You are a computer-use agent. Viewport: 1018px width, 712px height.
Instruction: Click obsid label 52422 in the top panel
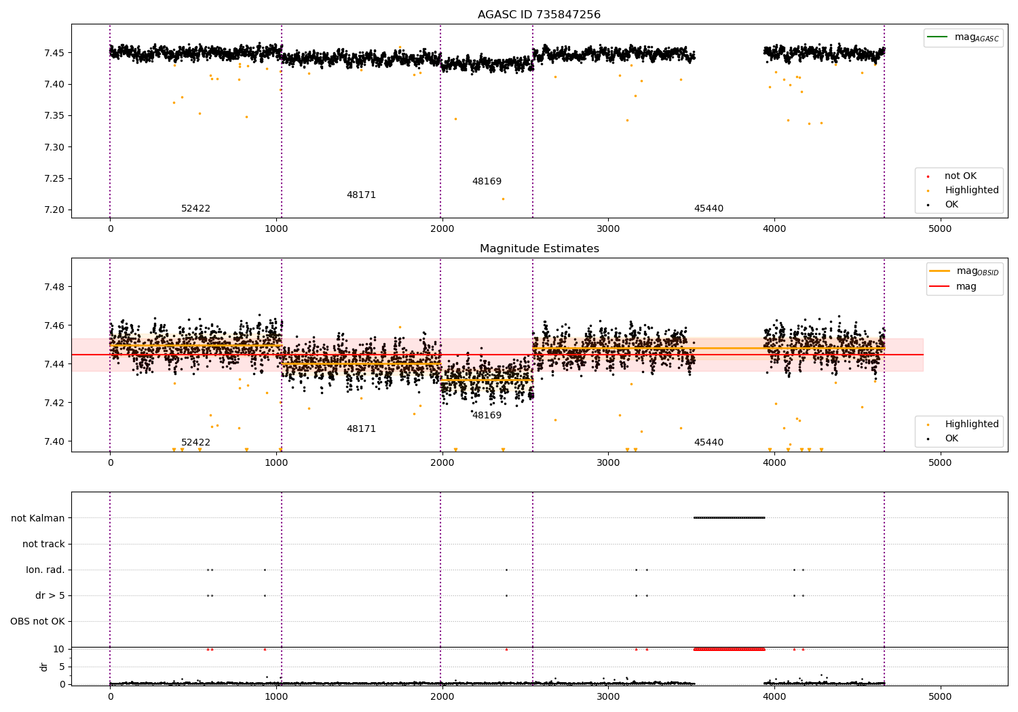[x=195, y=209]
